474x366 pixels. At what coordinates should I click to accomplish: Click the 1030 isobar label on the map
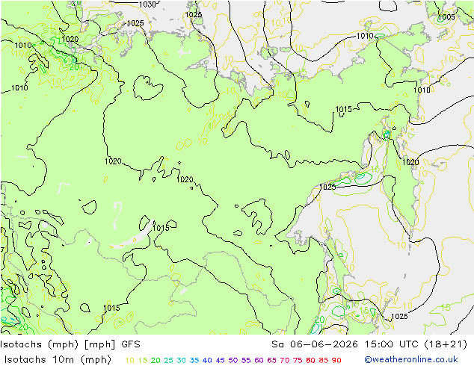tap(147, 4)
